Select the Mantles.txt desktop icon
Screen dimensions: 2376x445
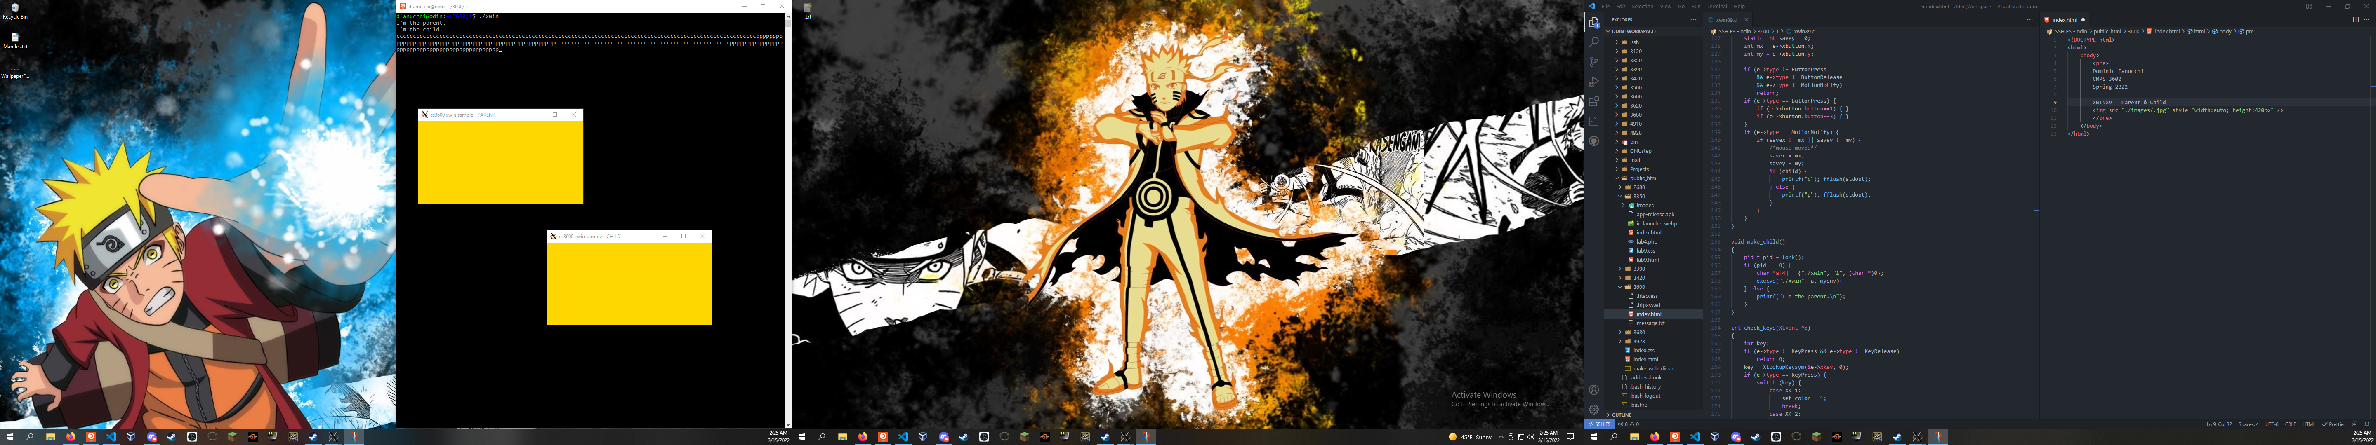(15, 40)
